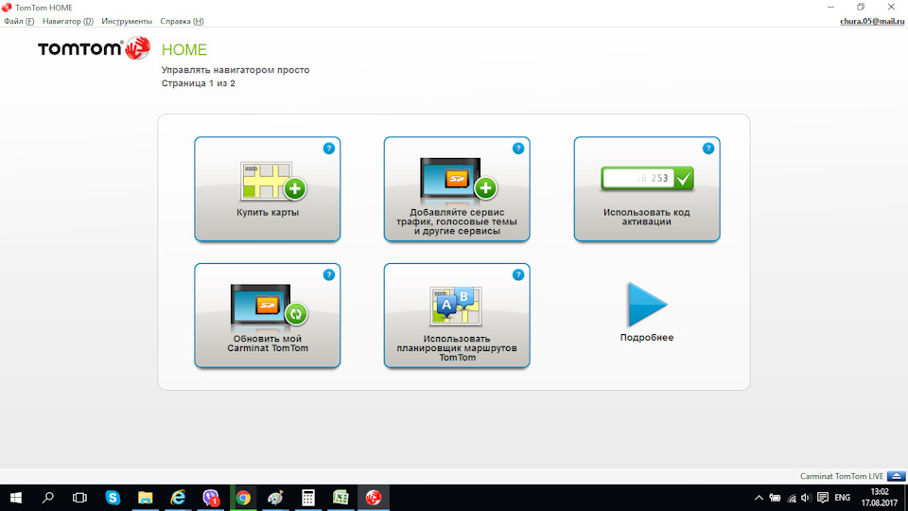This screenshot has width=908, height=511.
Task: Open the Файл menu
Action: [19, 21]
